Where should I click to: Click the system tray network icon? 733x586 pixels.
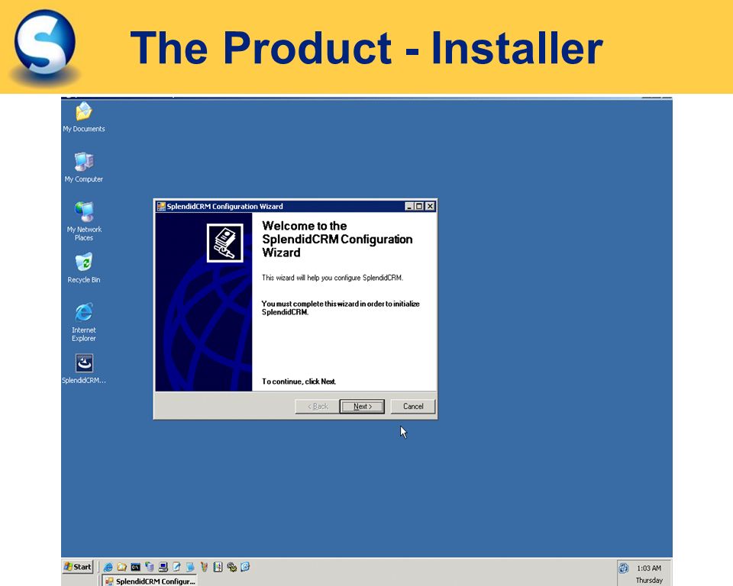624,568
